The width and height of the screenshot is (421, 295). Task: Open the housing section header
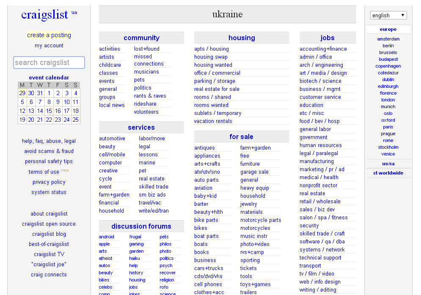coord(242,38)
